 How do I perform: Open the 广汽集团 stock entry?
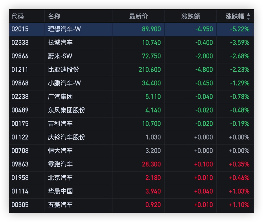60,97
